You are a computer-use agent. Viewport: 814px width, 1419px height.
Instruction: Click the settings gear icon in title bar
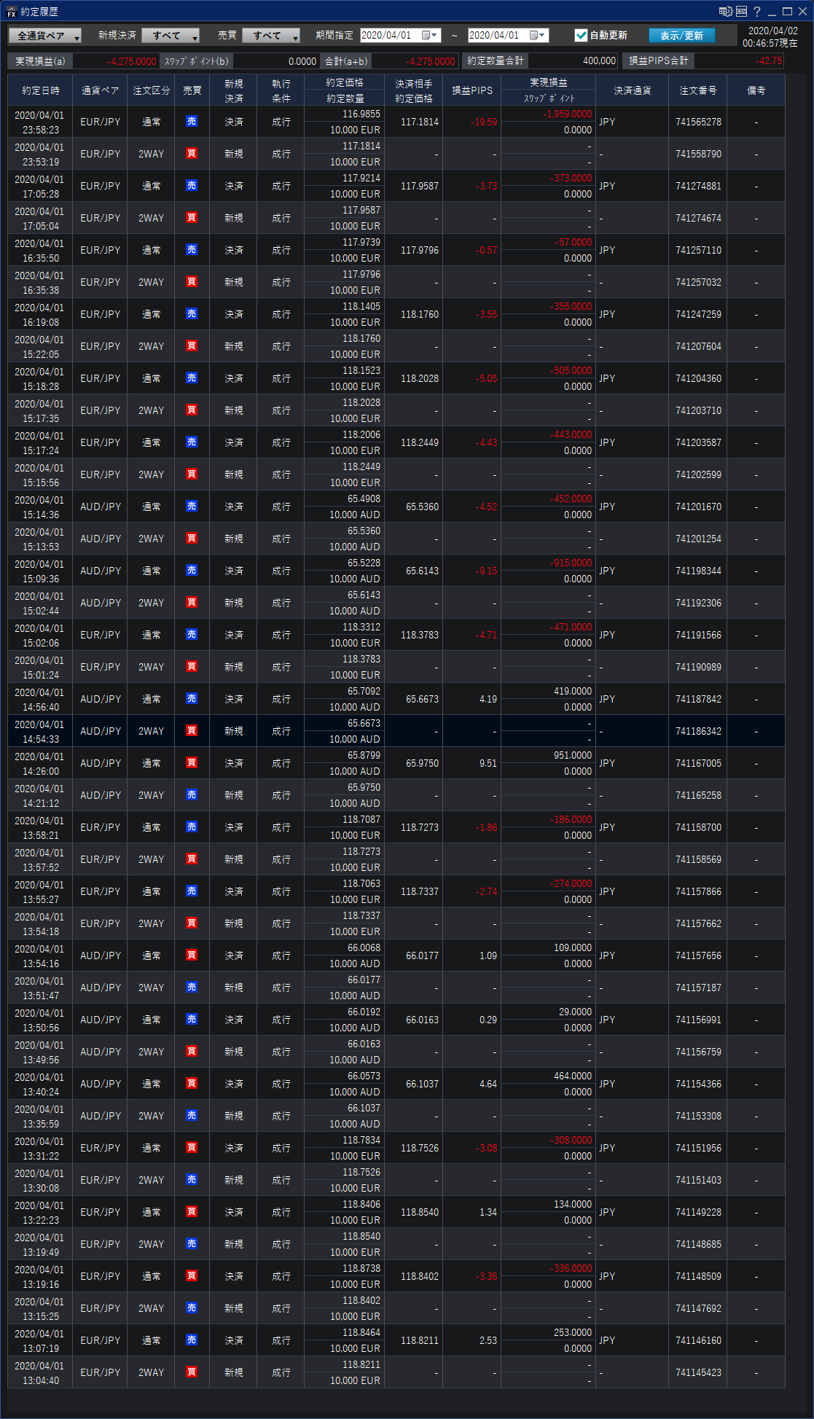click(x=725, y=12)
